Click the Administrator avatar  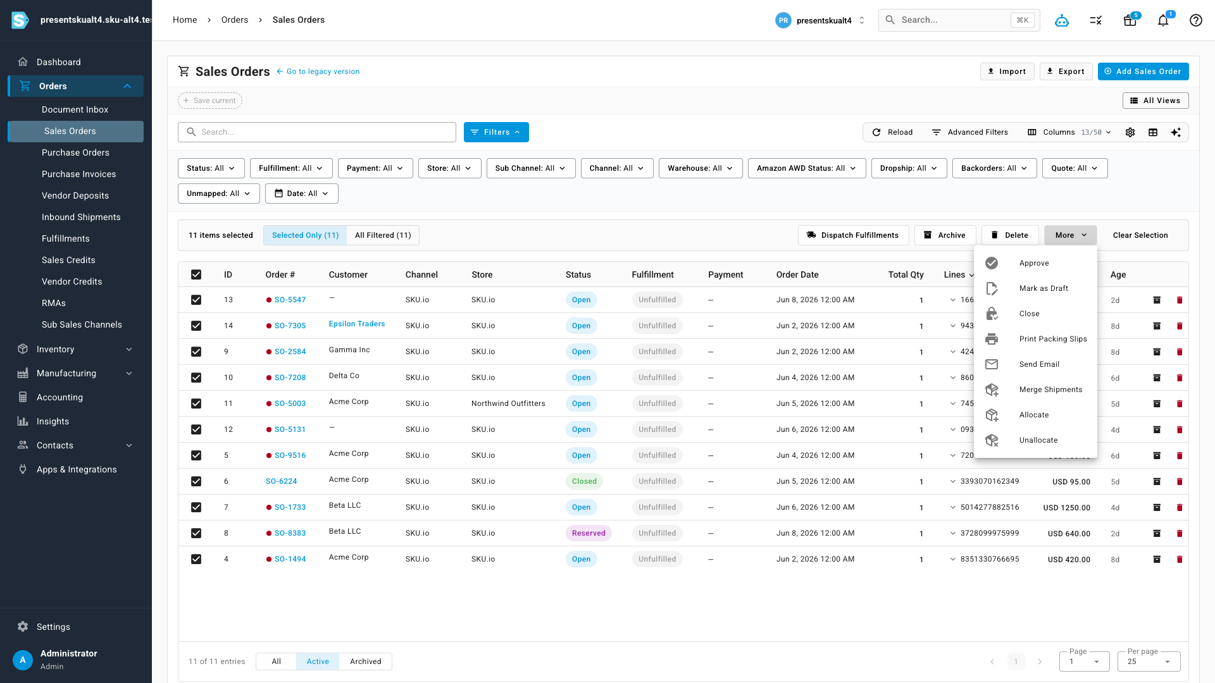[x=23, y=660]
